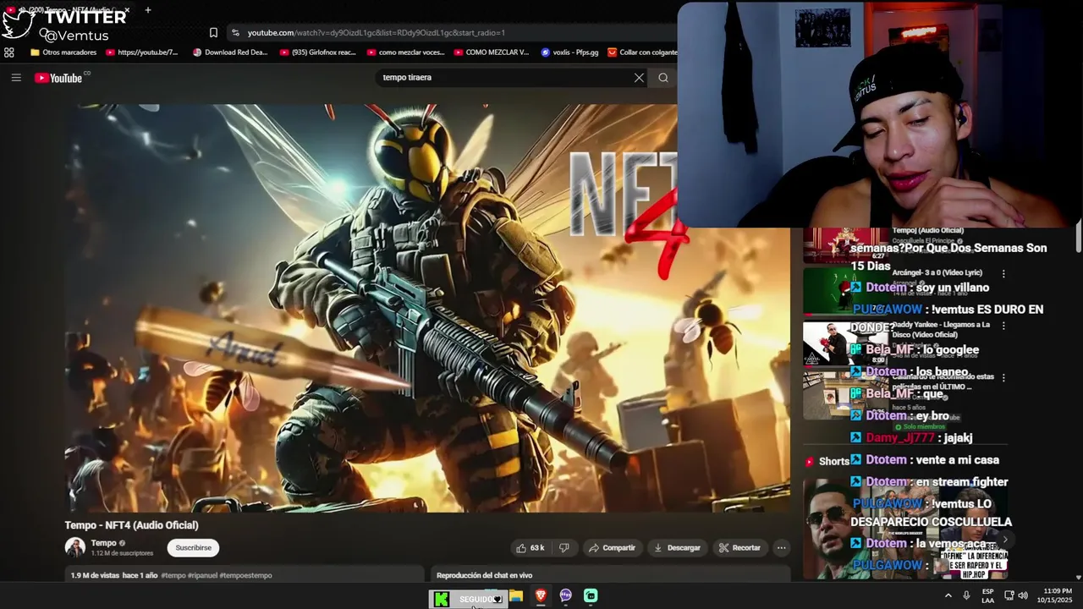This screenshot has height=609, width=1083.
Task: Open the 'Collar con colgante' bookmark
Action: tap(643, 52)
